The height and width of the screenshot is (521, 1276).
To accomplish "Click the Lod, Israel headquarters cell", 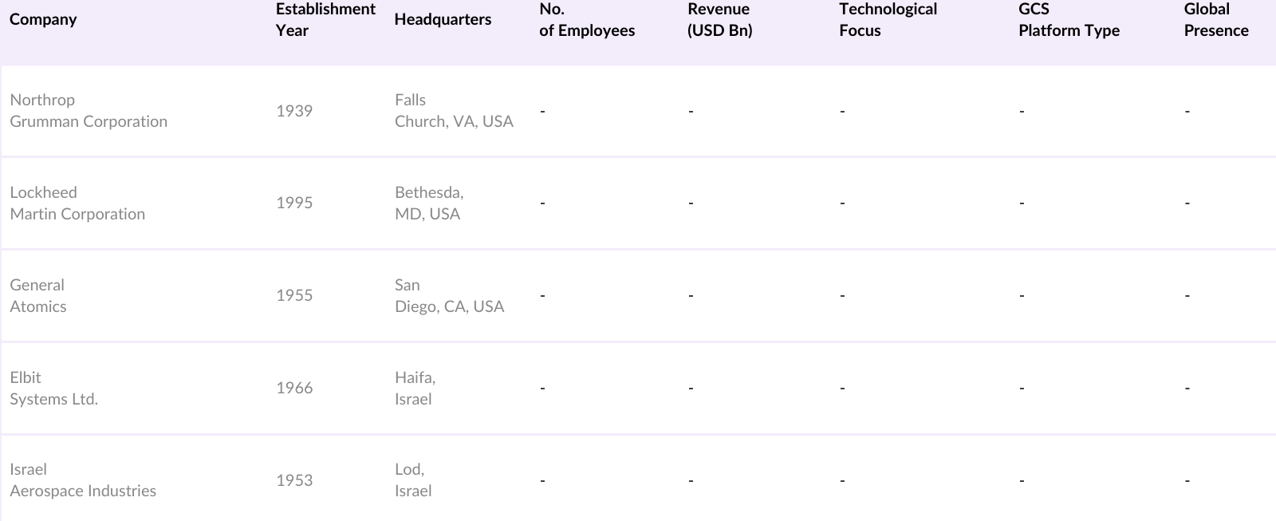I will pyautogui.click(x=413, y=480).
